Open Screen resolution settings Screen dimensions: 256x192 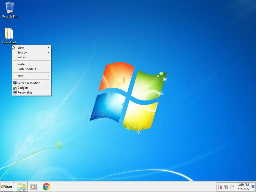click(x=31, y=83)
